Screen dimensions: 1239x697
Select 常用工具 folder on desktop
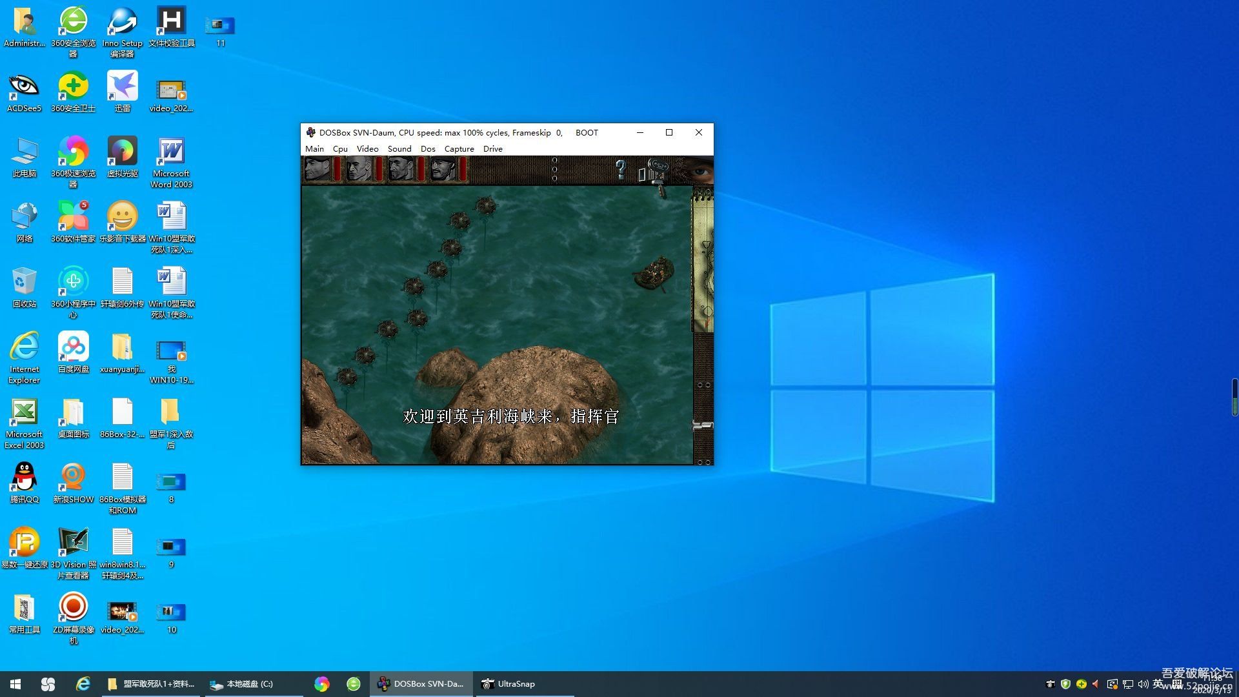pos(24,614)
